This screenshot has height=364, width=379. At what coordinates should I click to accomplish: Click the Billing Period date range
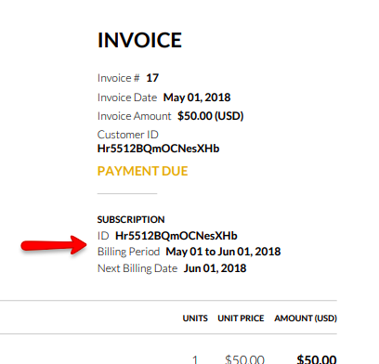(x=223, y=252)
